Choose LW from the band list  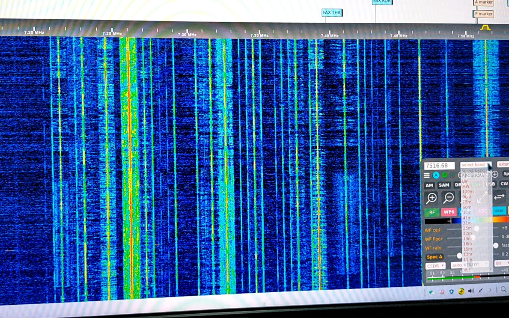[465, 181]
